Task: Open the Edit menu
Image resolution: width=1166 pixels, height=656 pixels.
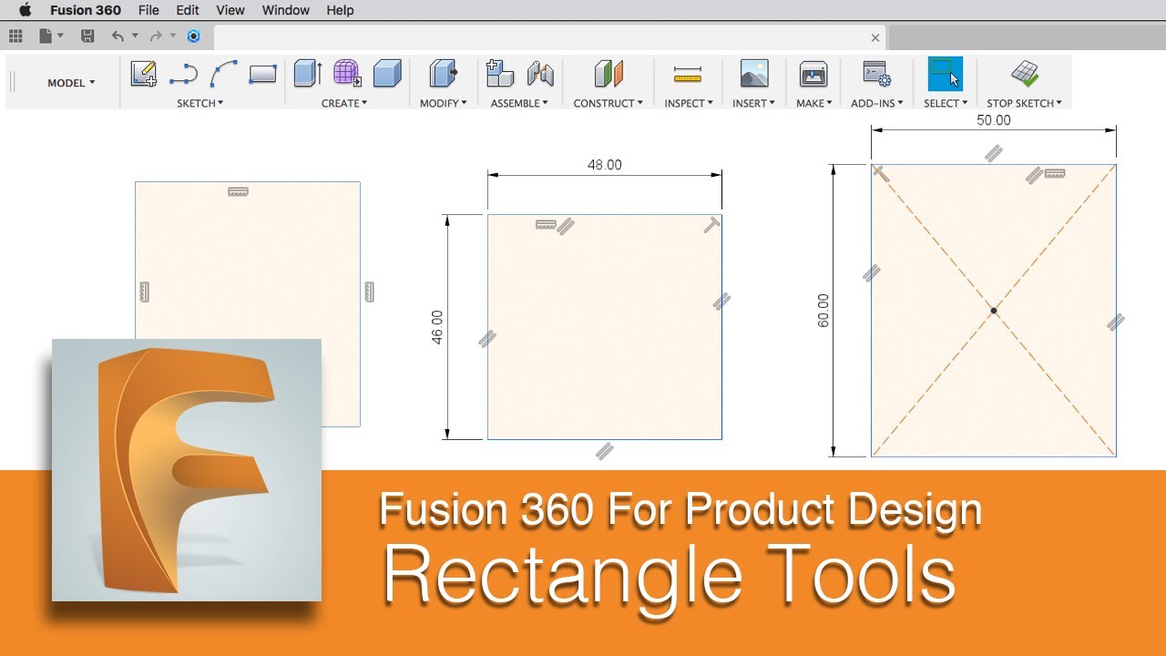Action: tap(188, 10)
